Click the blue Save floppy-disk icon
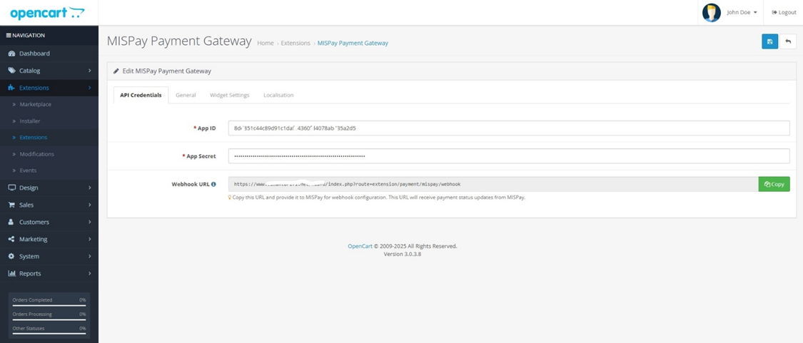This screenshot has width=803, height=343. 769,41
